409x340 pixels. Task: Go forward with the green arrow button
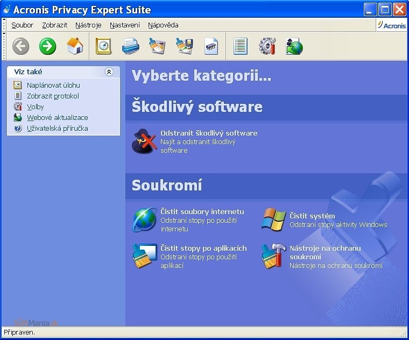pos(48,46)
